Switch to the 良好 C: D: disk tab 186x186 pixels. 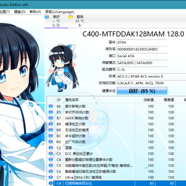(x=56, y=21)
